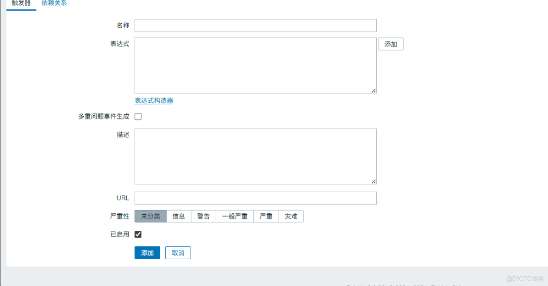Screen dimensions: 548x286
Task: Select 灾难 severity level
Action: 291,216
